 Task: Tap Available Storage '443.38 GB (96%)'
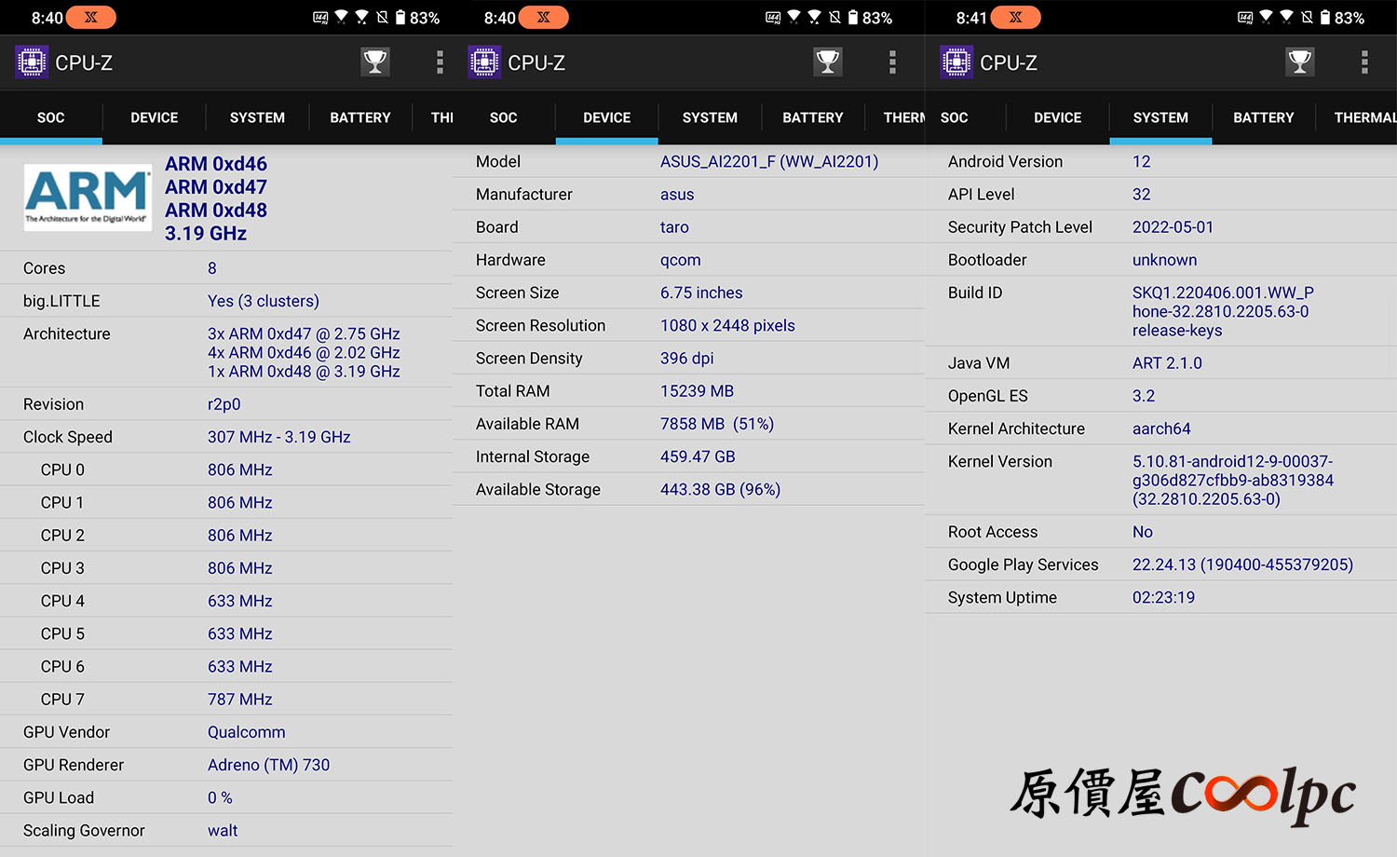coord(720,489)
